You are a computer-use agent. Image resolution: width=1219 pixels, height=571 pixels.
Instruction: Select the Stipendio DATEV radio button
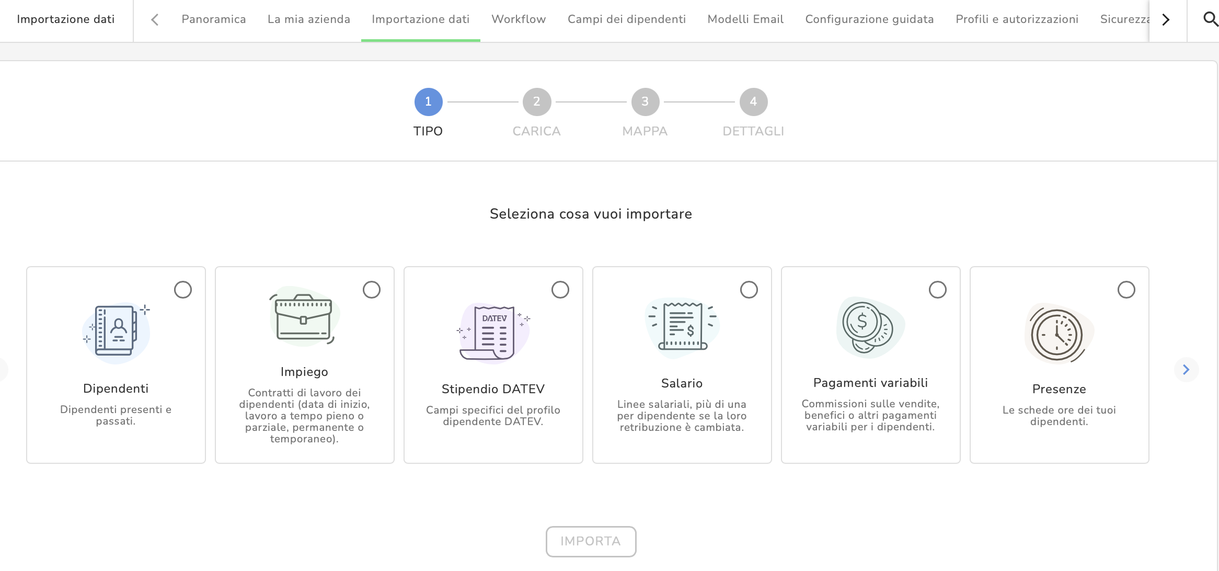click(x=560, y=290)
